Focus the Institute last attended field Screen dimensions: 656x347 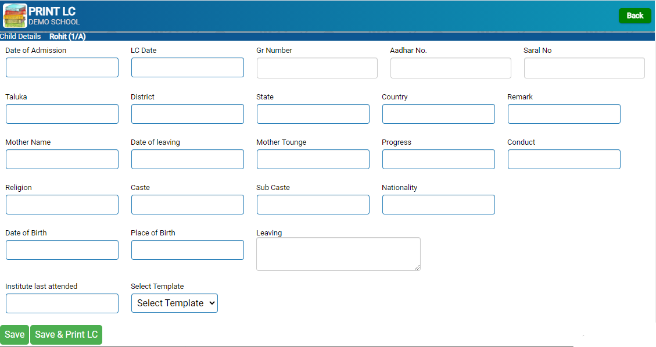pyautogui.click(x=62, y=303)
